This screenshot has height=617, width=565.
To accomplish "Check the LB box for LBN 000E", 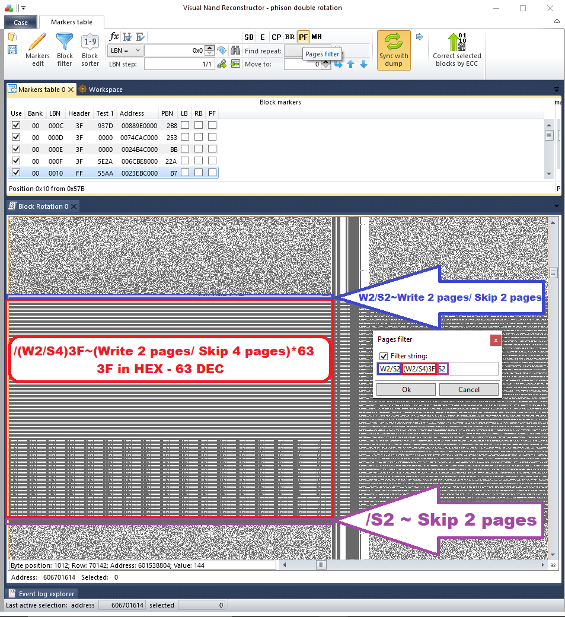I will [x=185, y=149].
